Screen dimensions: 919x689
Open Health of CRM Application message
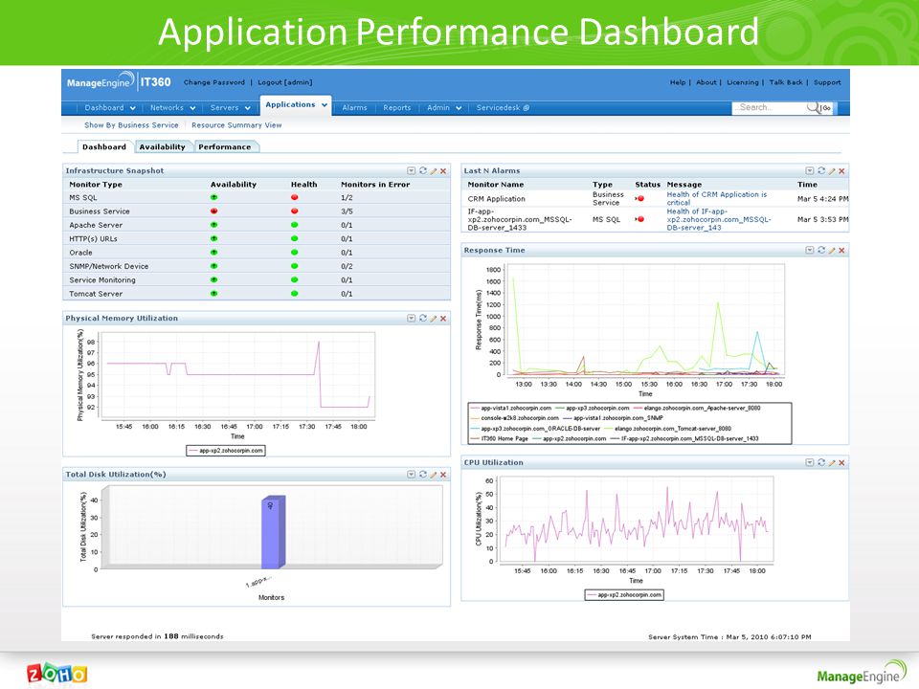[716, 199]
